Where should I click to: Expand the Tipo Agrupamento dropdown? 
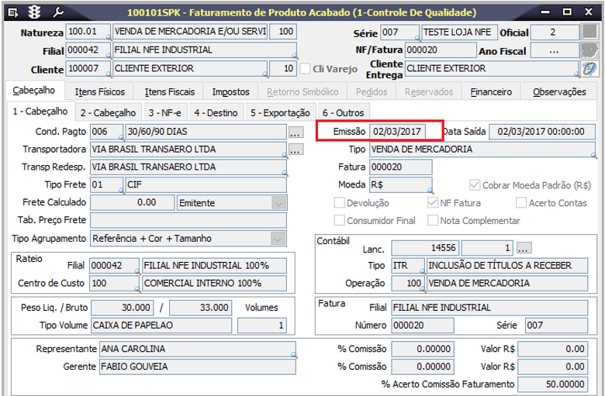pyautogui.click(x=278, y=239)
